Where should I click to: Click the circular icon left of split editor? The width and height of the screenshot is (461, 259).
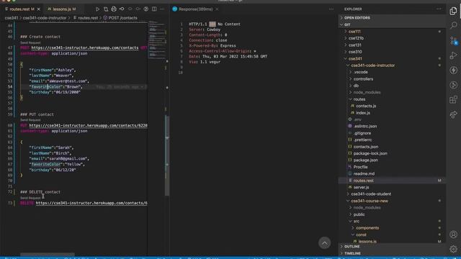click(146, 9)
